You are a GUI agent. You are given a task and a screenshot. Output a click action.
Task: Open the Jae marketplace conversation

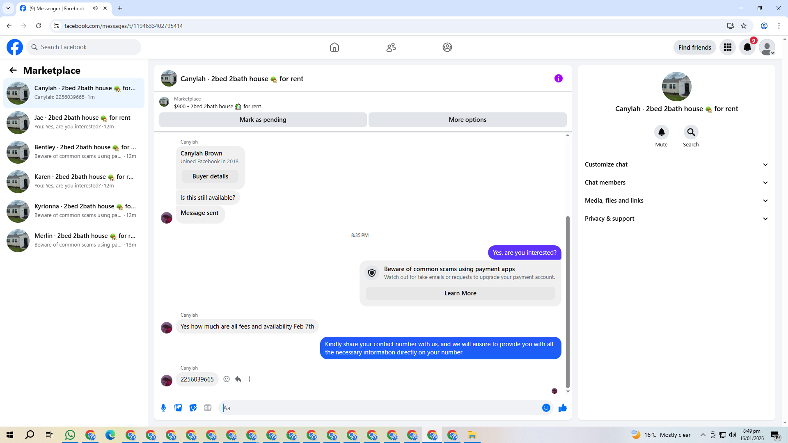[x=74, y=122]
